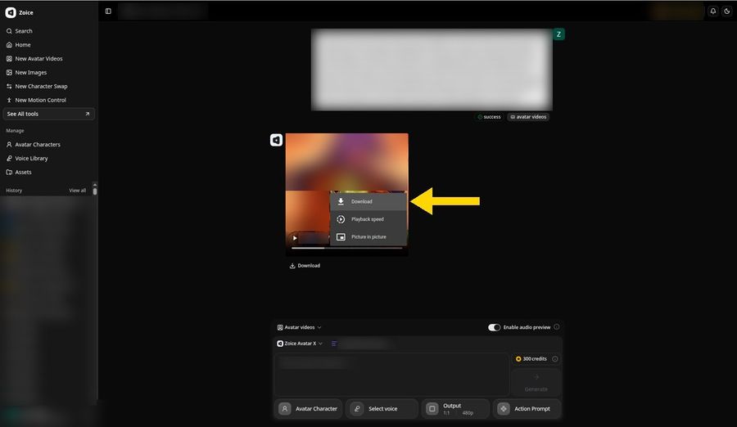737x427 pixels.
Task: Seek on the video progress bar
Action: [347, 248]
